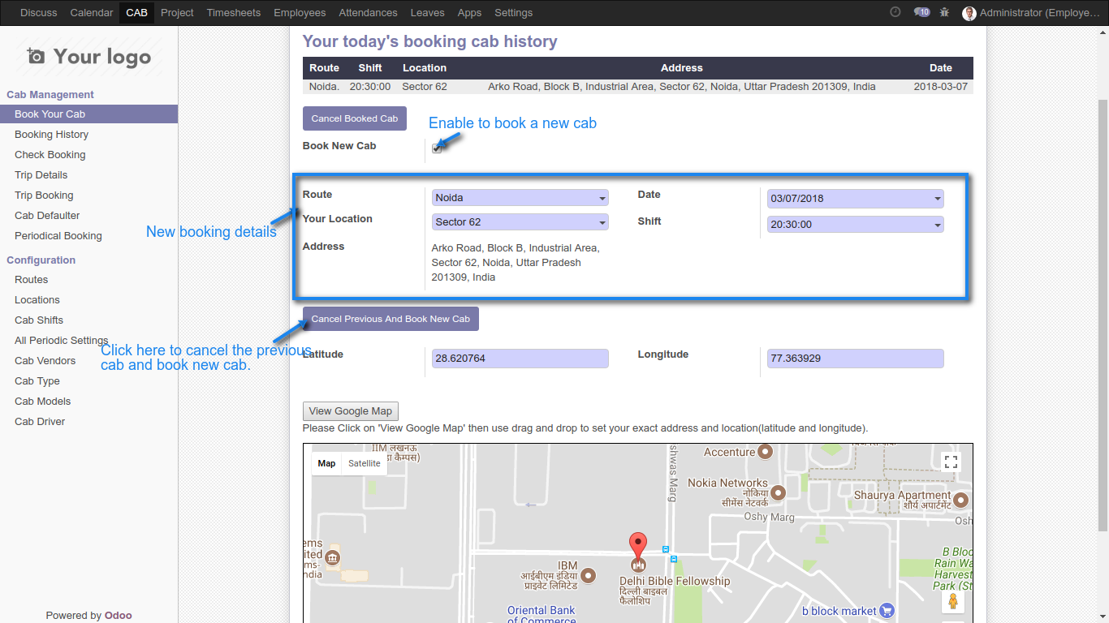
Task: Select the CAB menu item
Action: pyautogui.click(x=136, y=13)
